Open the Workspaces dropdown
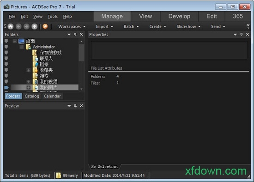Image resolution: width=254 pixels, height=182 pixels. click(72, 27)
